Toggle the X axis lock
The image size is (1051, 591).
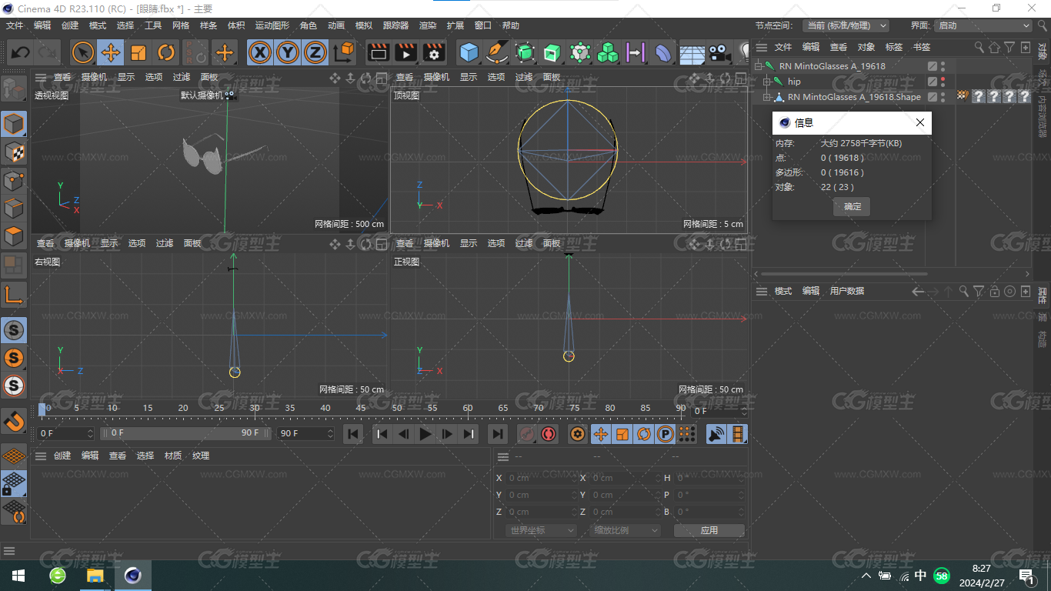261,52
